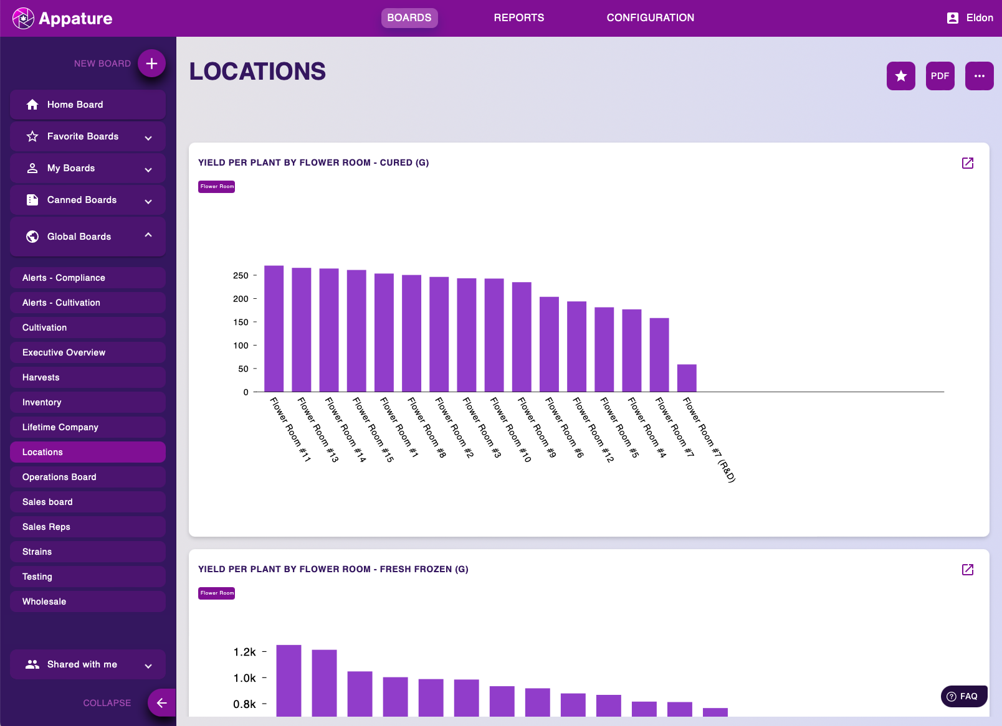Open the Cured yield chart in expanded view
This screenshot has width=1002, height=726.
coord(967,163)
